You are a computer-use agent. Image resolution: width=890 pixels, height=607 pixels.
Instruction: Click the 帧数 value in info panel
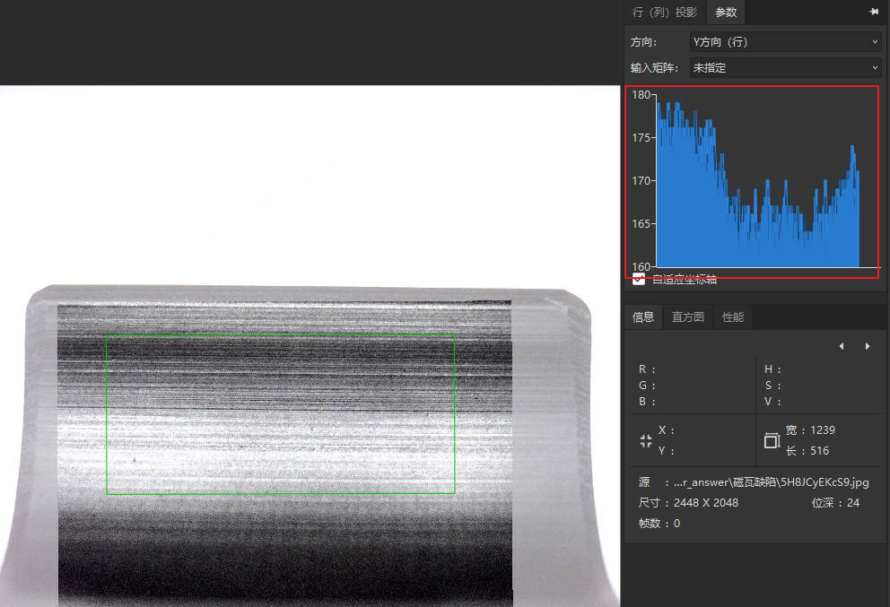tap(676, 523)
